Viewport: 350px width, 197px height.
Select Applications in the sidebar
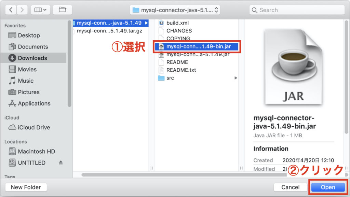tap(33, 103)
